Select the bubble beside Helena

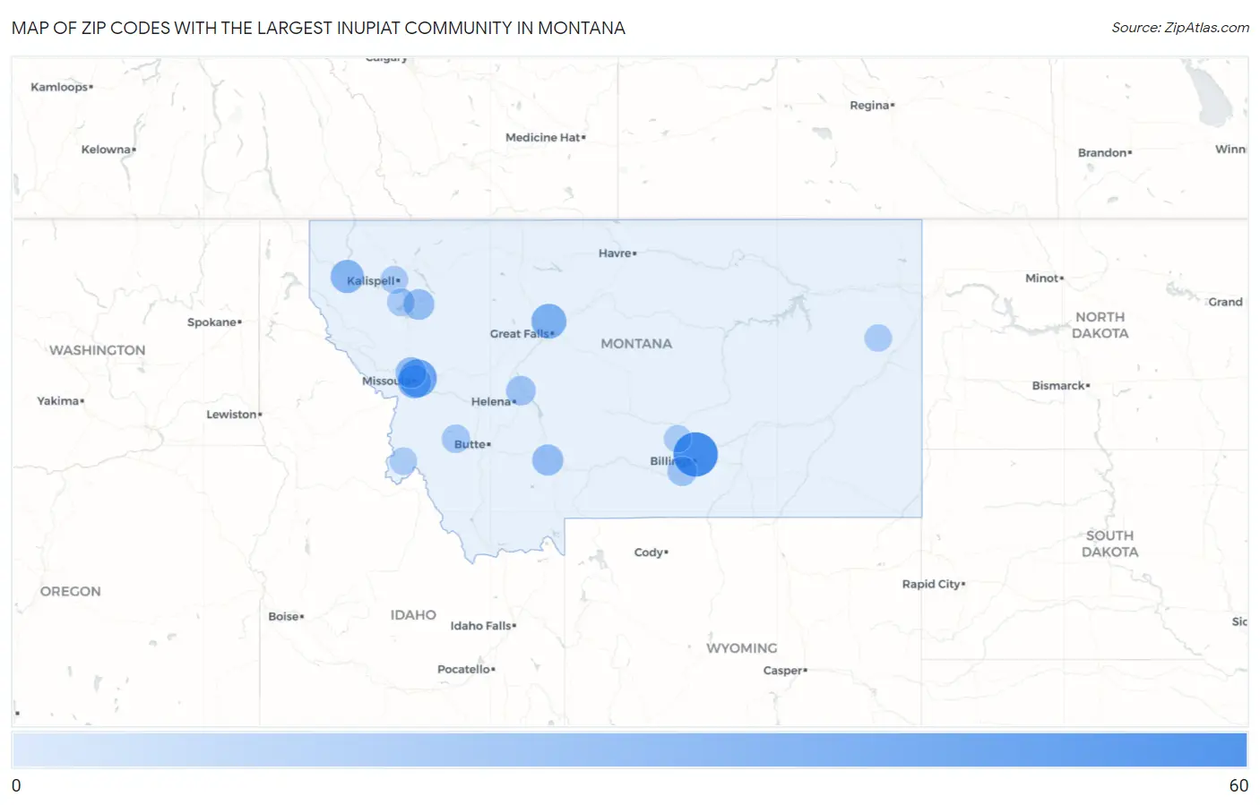click(521, 390)
